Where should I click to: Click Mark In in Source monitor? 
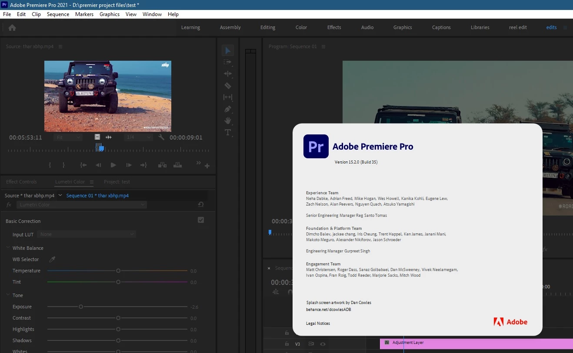[50, 165]
